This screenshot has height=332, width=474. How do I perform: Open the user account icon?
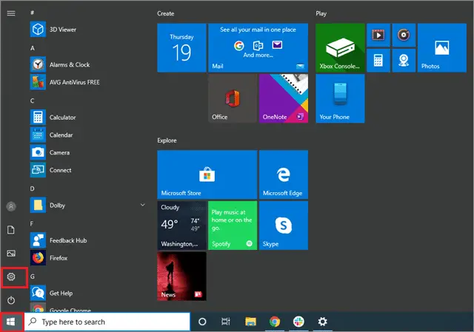coord(11,206)
